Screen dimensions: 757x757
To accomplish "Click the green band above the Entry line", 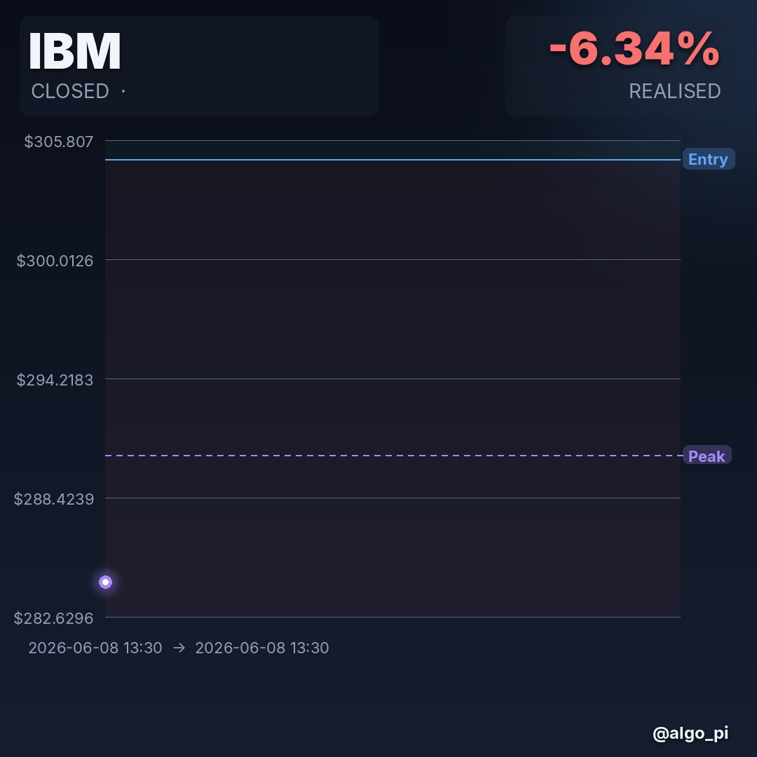I will pos(393,150).
